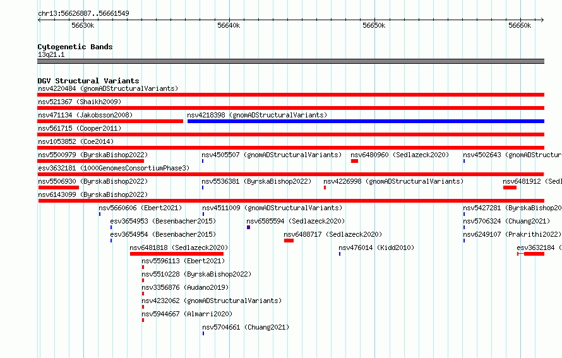Click the 56650k ruler label
This screenshot has width=562, height=358.
click(x=374, y=25)
